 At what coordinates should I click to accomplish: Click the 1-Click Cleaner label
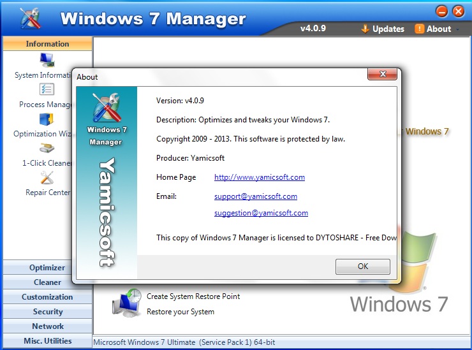click(47, 163)
